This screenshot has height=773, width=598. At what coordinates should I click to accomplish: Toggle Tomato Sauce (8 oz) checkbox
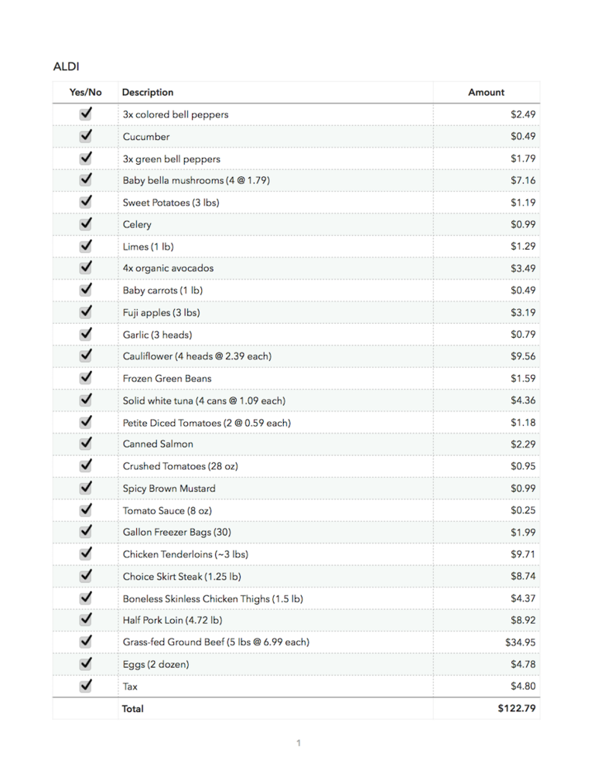pos(86,509)
